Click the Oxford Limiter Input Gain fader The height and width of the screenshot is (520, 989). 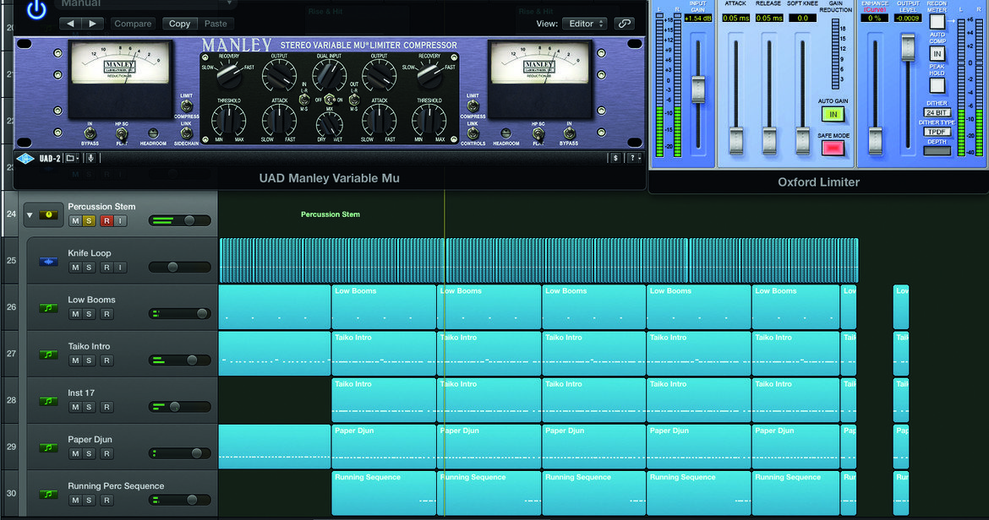point(697,89)
